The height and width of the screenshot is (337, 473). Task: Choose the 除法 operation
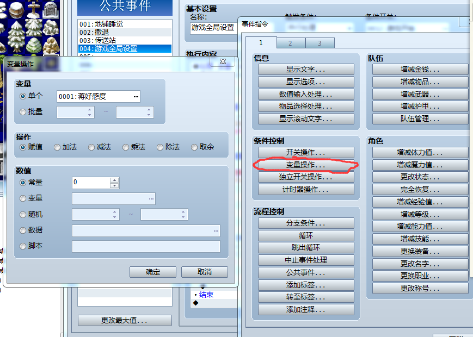tap(160, 147)
